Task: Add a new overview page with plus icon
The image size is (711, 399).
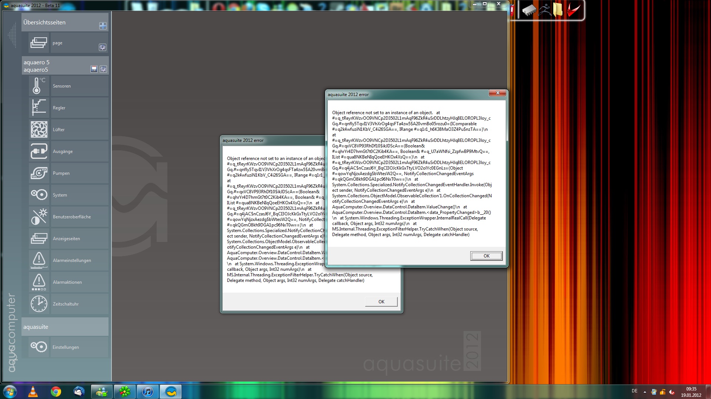Action: pos(103,26)
